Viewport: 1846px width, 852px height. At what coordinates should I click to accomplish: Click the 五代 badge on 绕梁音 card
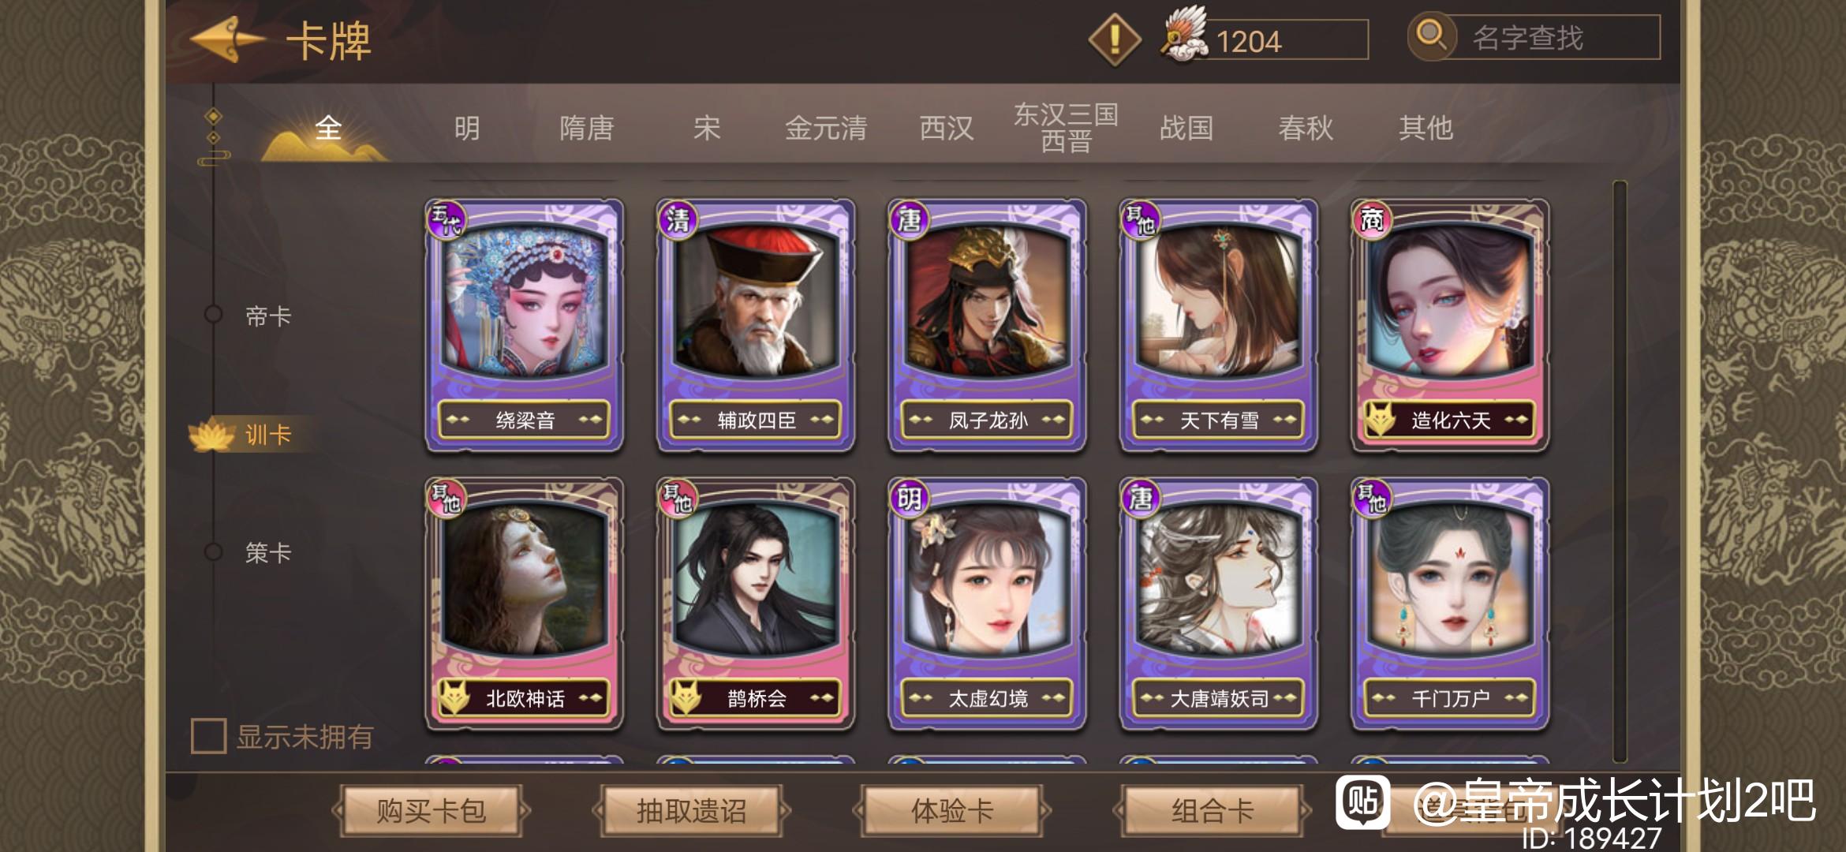(x=446, y=219)
